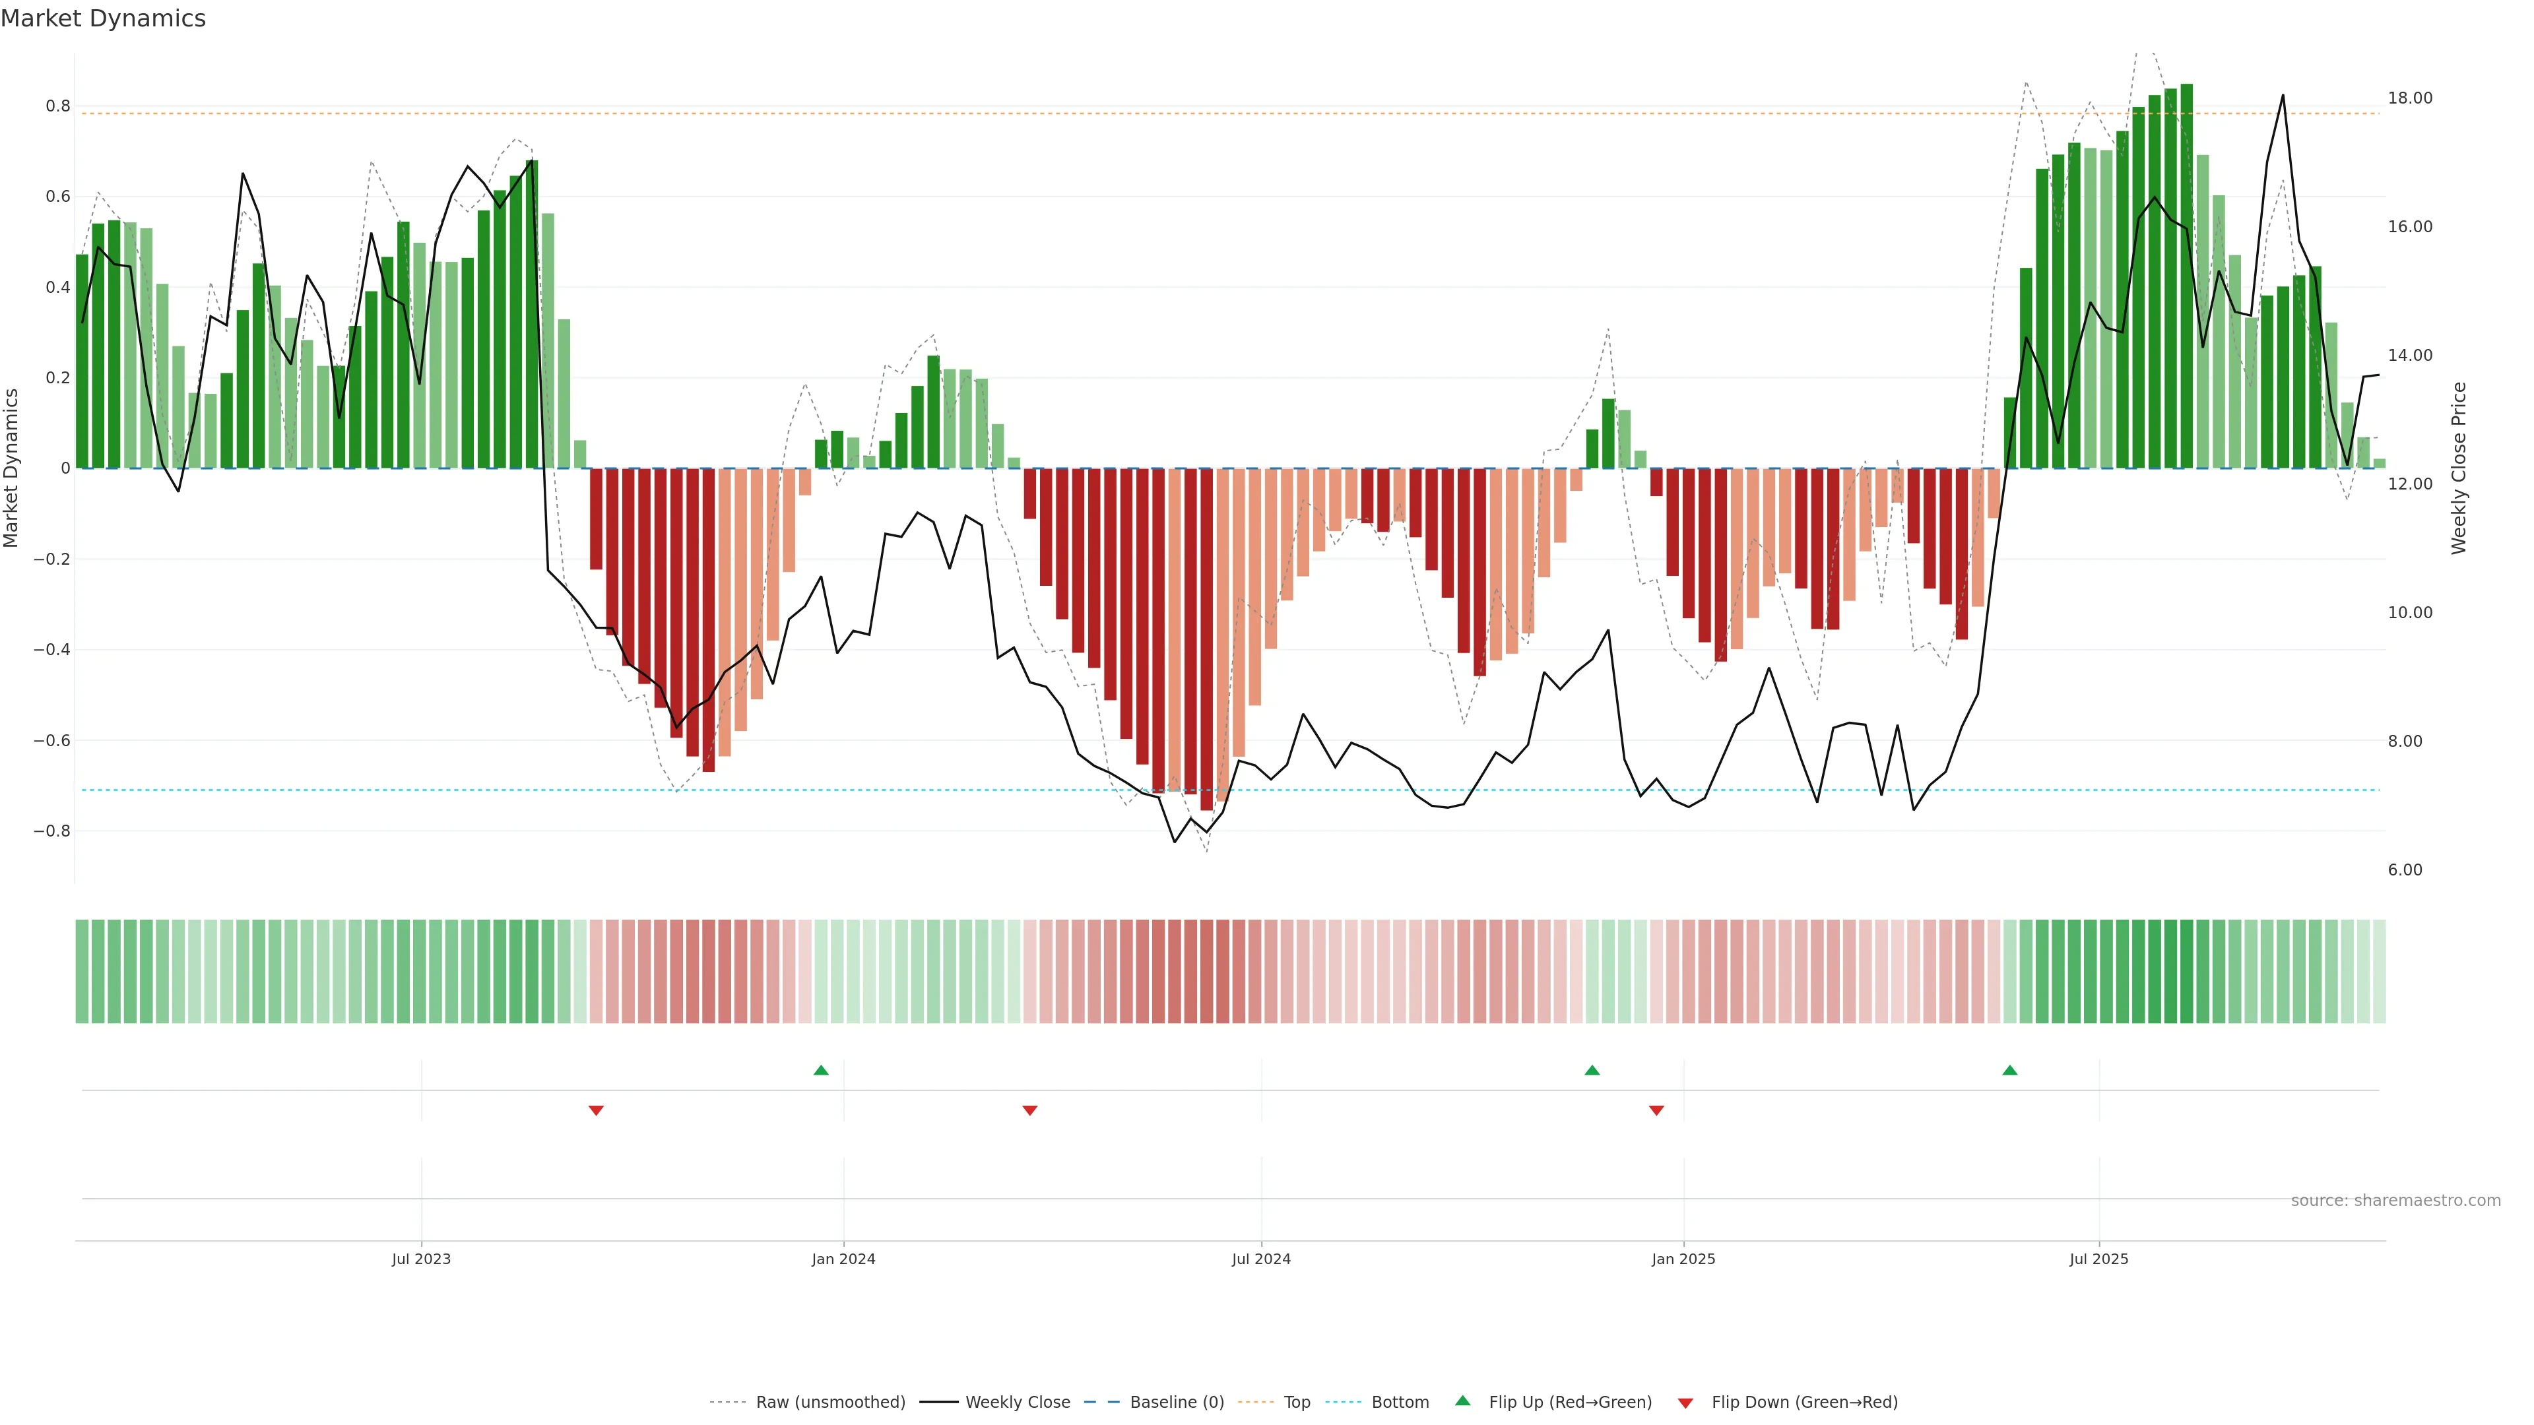Click the red triangle icon in the legend
The image size is (2534, 1425).
pyautogui.click(x=1685, y=1403)
